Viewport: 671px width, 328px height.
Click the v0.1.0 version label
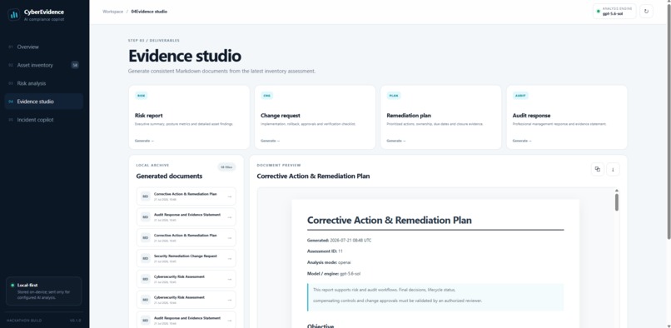[x=75, y=321]
